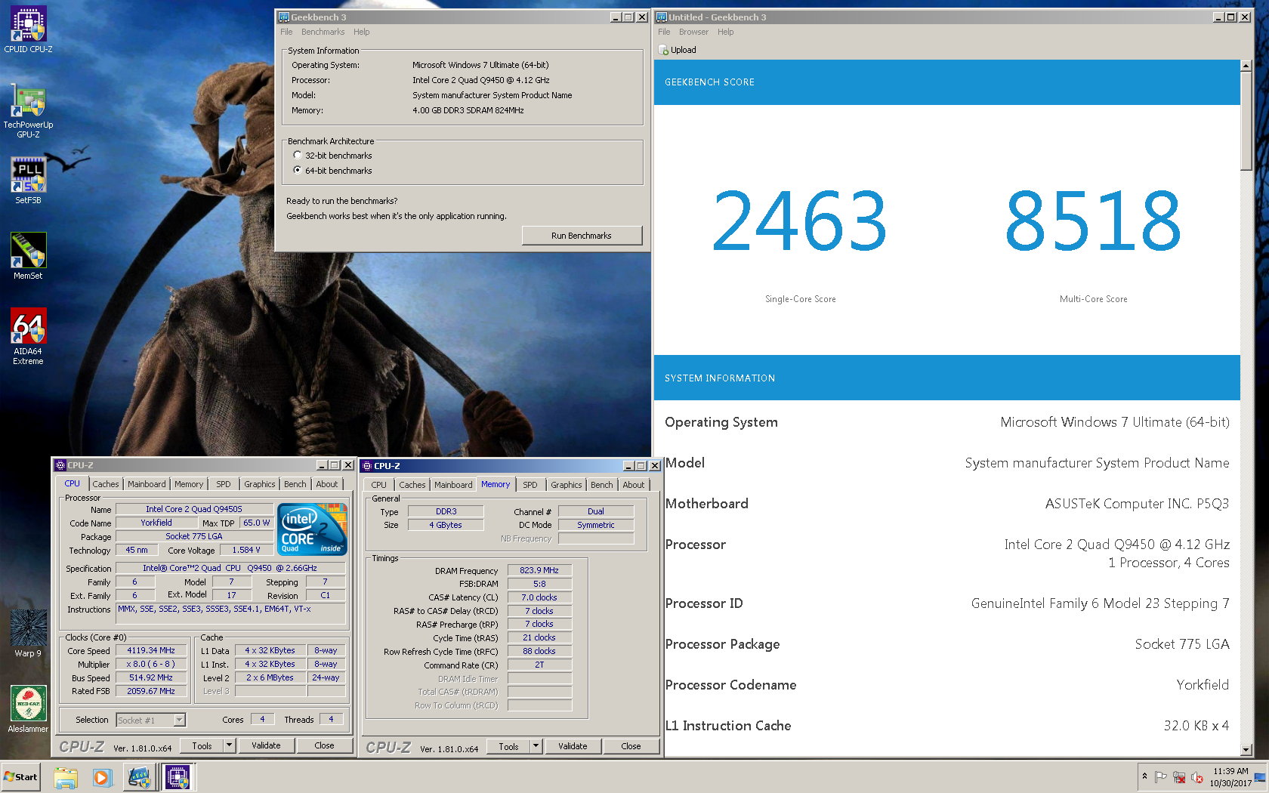Open About tab in right CPU-Z window

pyautogui.click(x=634, y=485)
